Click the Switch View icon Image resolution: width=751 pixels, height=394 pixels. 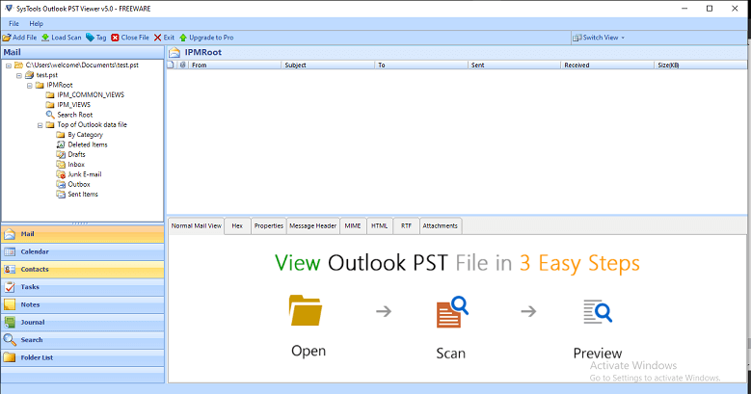pyautogui.click(x=577, y=38)
